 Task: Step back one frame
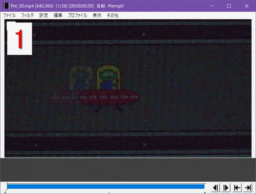point(215,188)
